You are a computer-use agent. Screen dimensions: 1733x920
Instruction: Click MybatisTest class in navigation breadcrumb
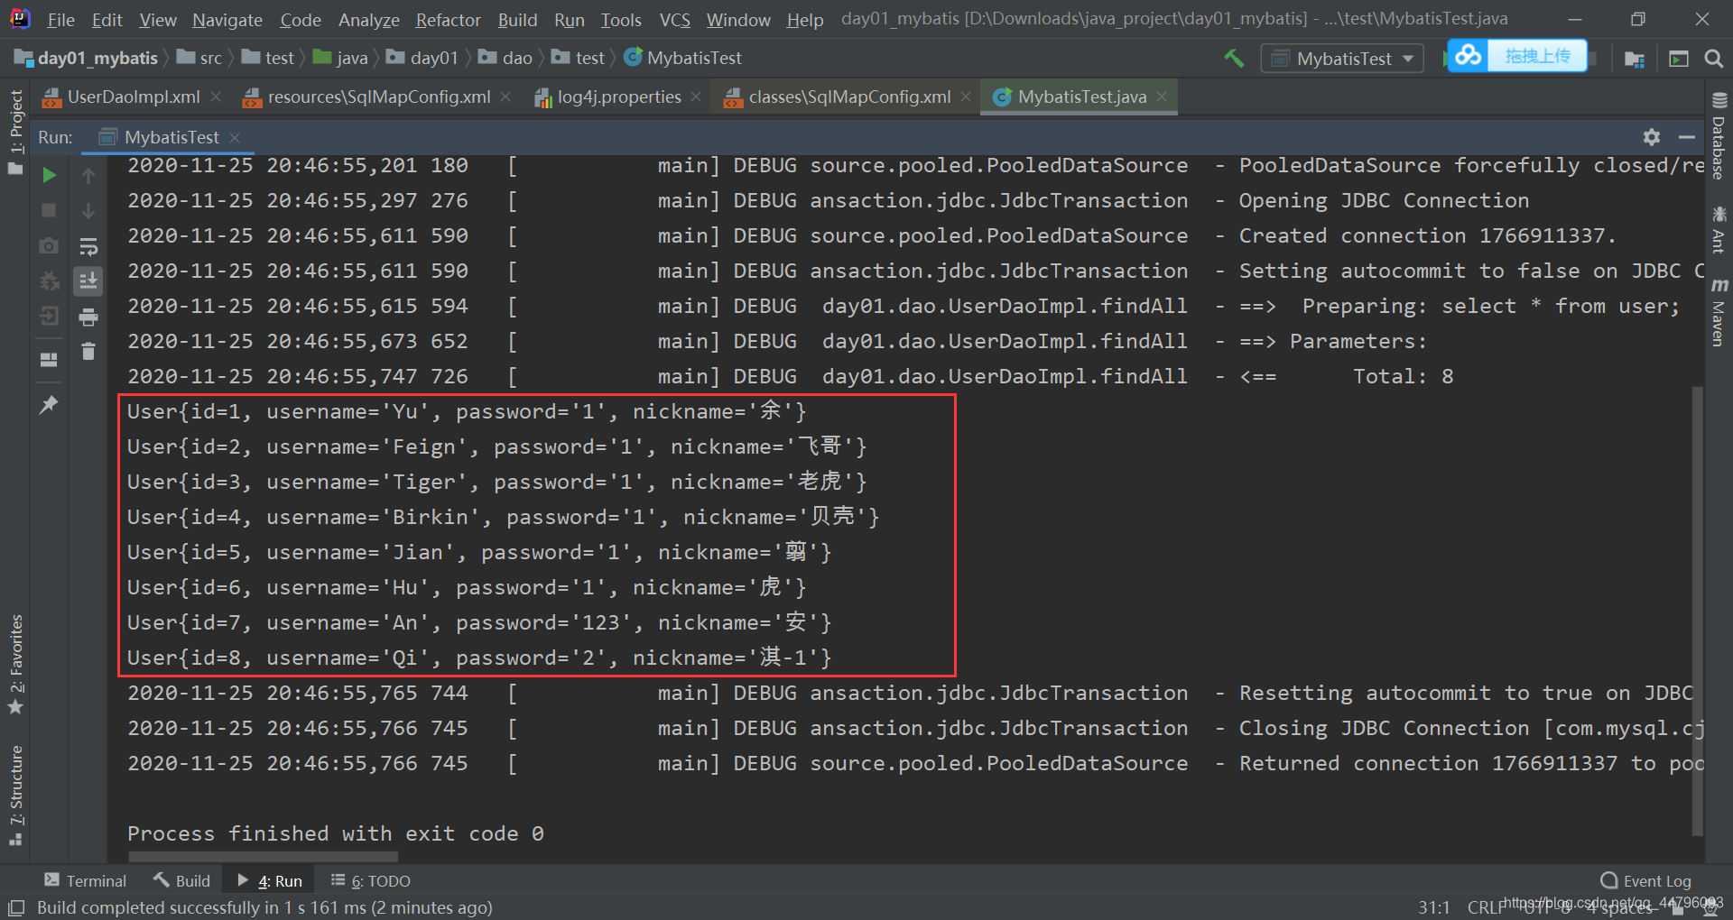(x=683, y=59)
